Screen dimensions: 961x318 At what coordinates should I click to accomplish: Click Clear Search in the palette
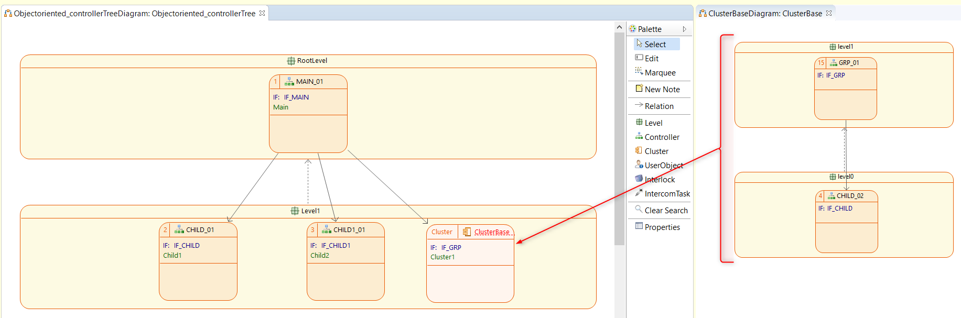665,210
